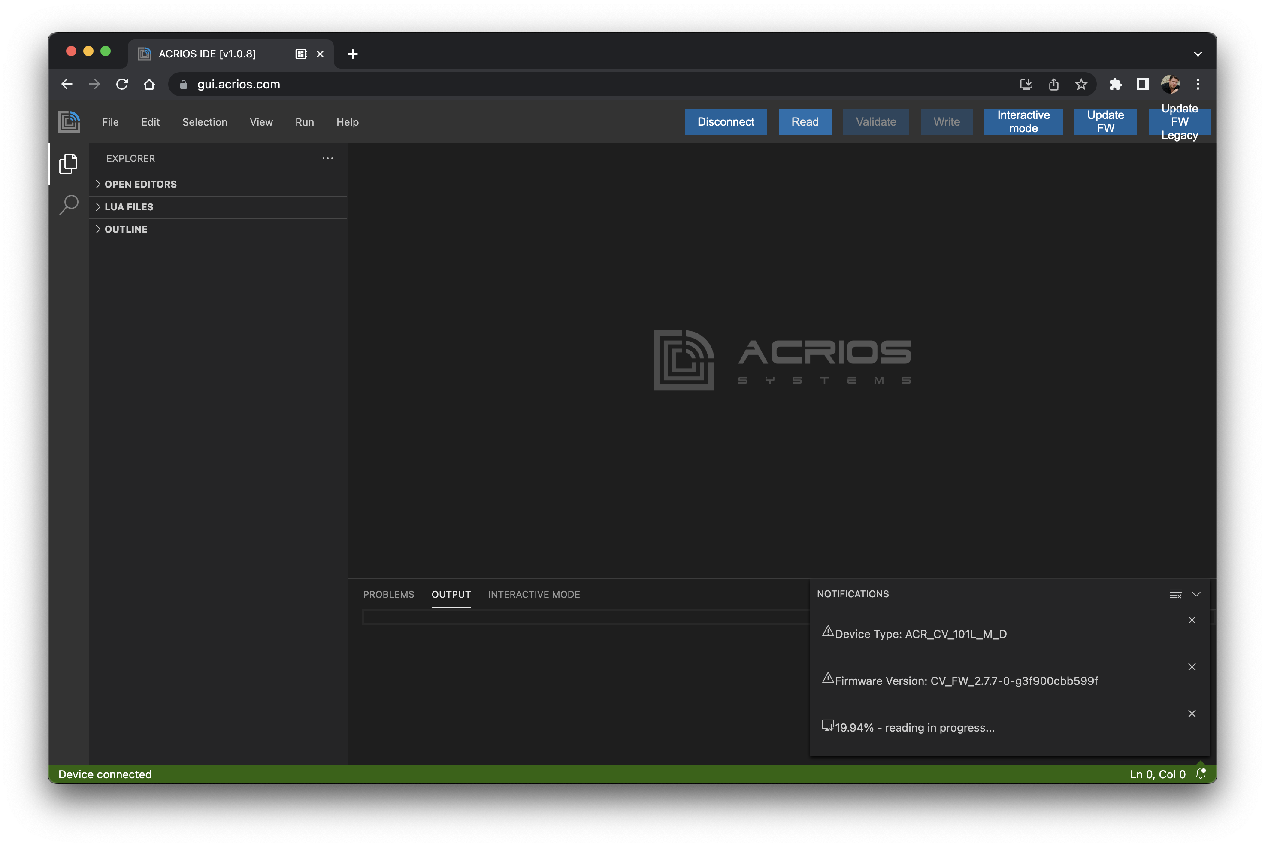Open Explorer more actions ellipsis
This screenshot has height=847, width=1265.
pos(327,158)
